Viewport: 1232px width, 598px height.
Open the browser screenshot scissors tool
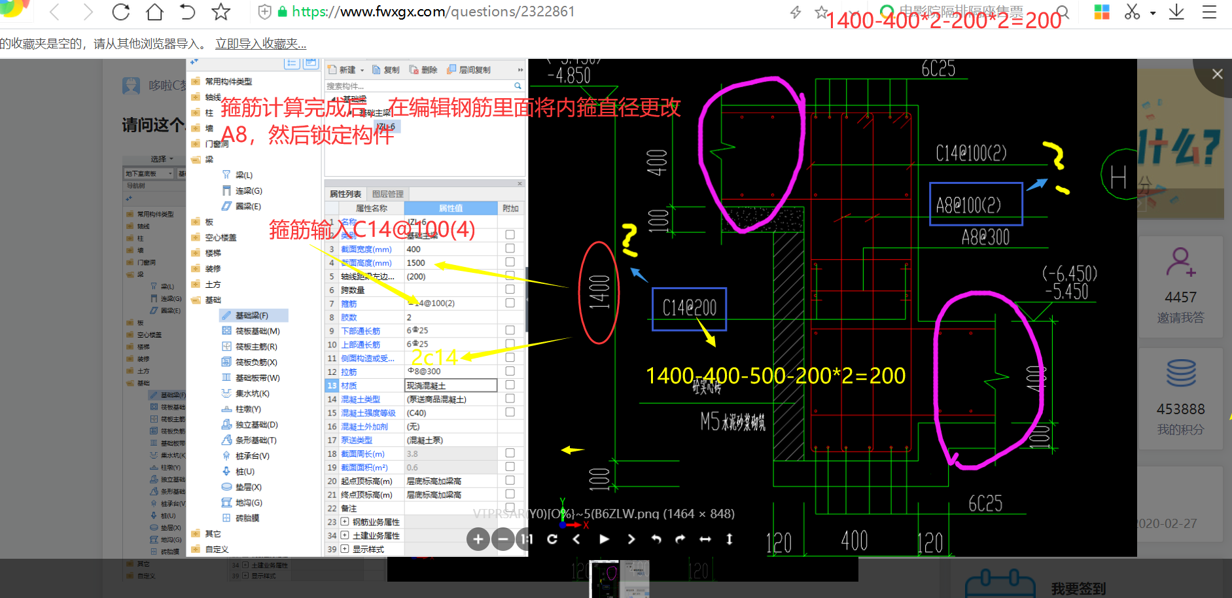coord(1132,12)
